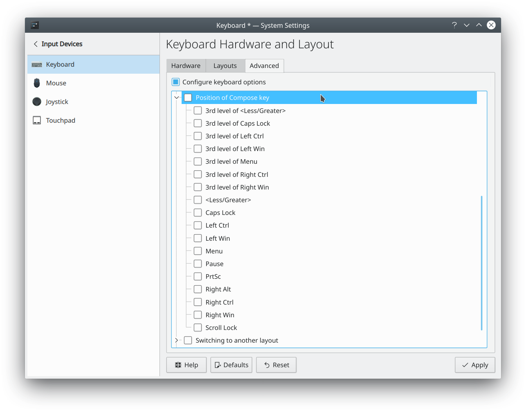Select the Mouse icon in sidebar
This screenshot has width=526, height=411.
click(x=37, y=83)
